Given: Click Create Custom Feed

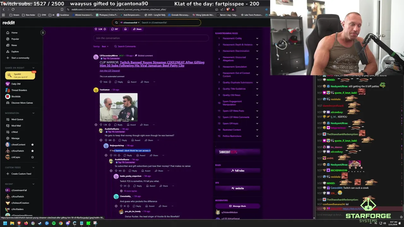Looking at the screenshot, I should tap(21, 174).
